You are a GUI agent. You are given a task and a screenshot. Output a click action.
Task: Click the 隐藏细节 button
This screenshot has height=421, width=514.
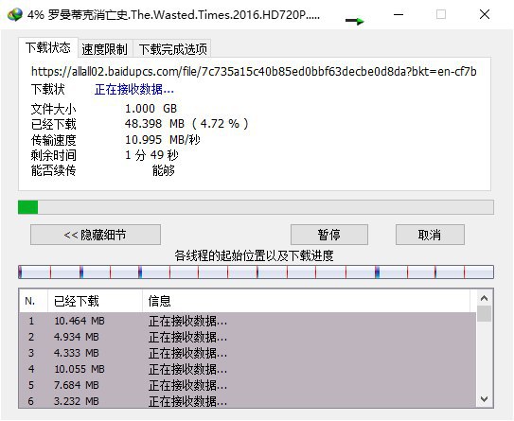[96, 235]
